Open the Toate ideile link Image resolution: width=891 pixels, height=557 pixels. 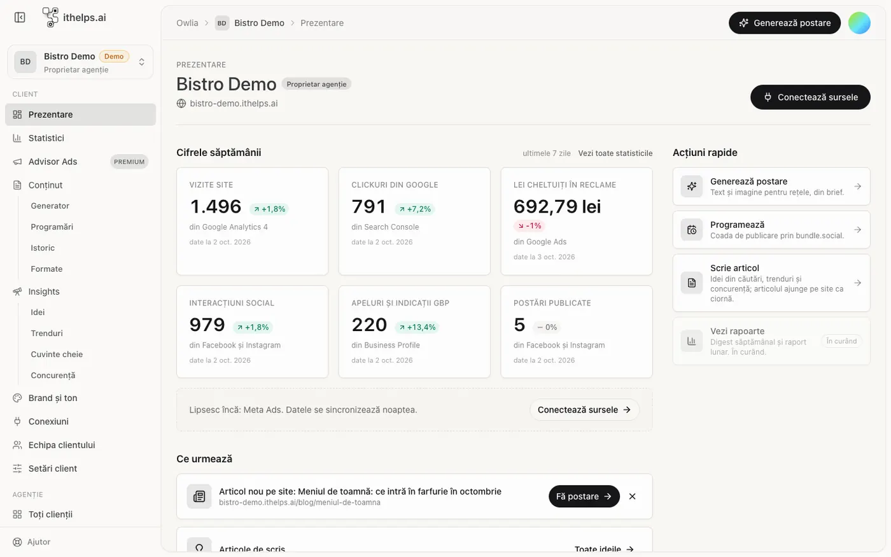pyautogui.click(x=604, y=549)
